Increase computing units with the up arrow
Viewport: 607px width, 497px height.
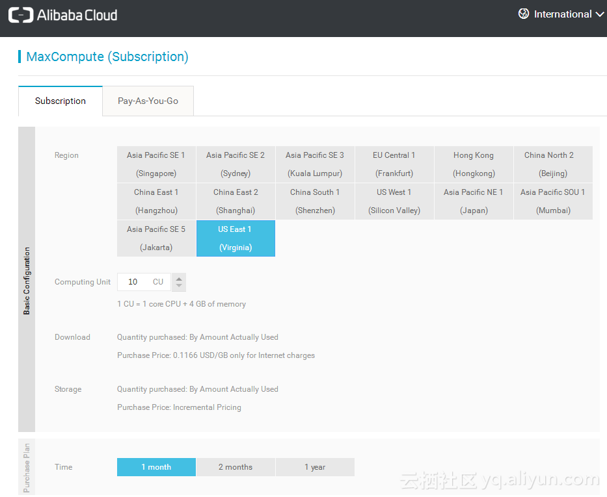click(179, 279)
